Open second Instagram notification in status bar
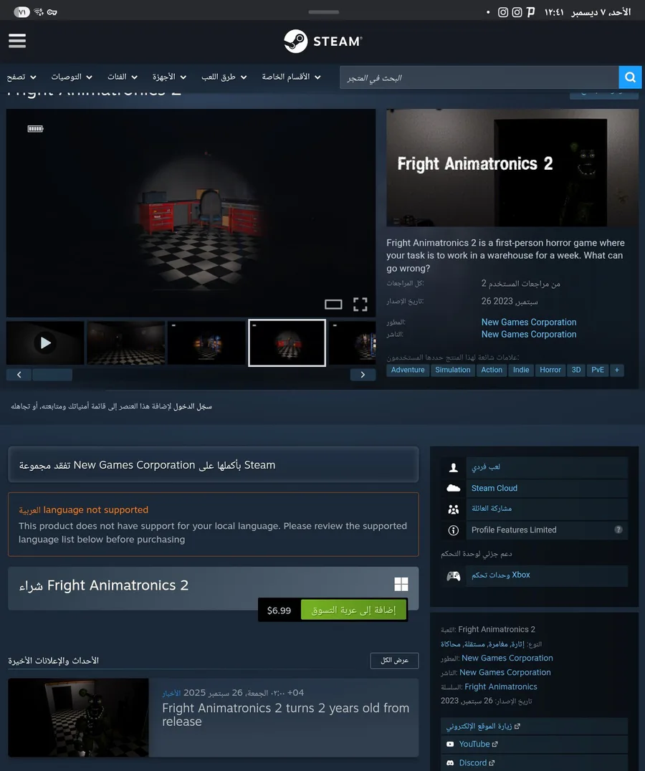This screenshot has height=771, width=645. click(517, 12)
